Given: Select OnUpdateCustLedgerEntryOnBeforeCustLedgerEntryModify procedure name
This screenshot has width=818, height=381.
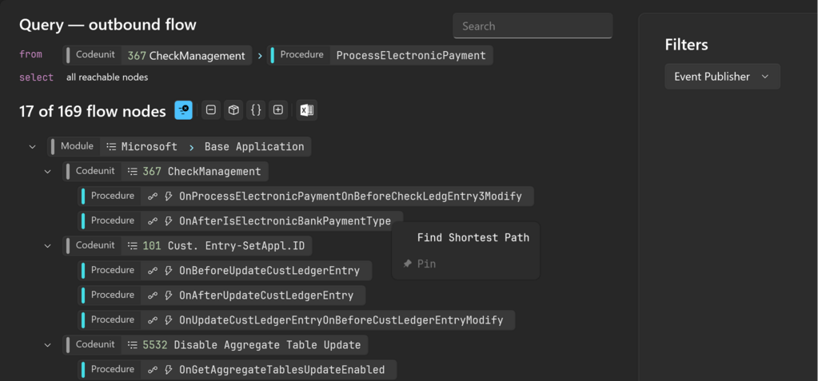Looking at the screenshot, I should point(341,320).
